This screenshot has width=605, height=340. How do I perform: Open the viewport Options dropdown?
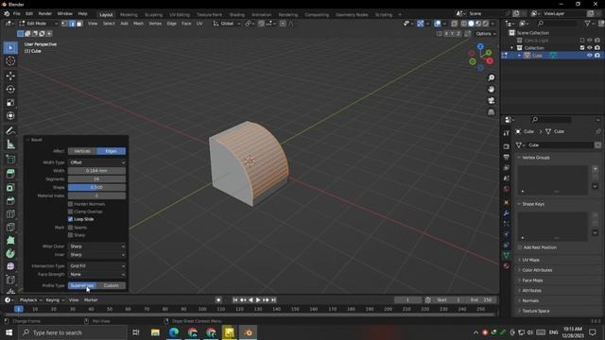[485, 34]
